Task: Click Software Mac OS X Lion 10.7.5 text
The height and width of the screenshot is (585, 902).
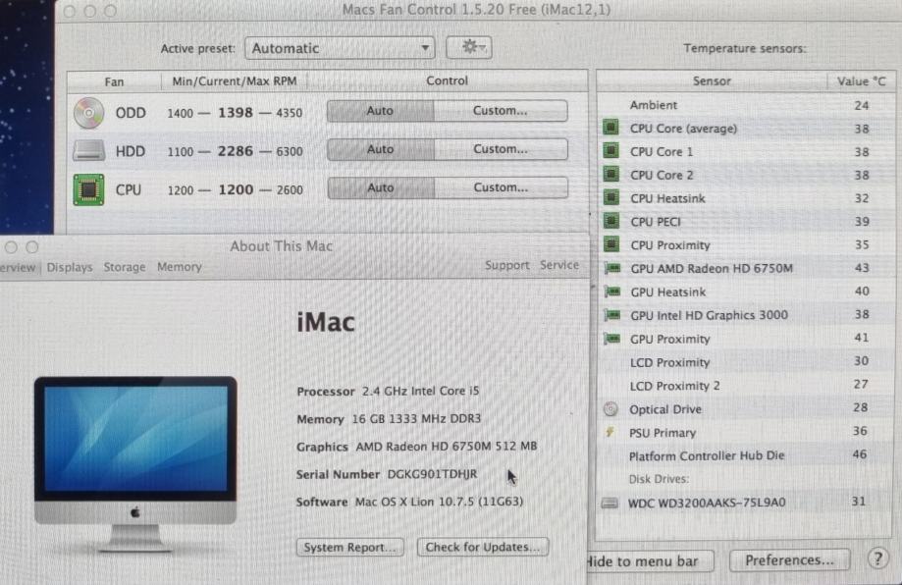Action: (409, 502)
